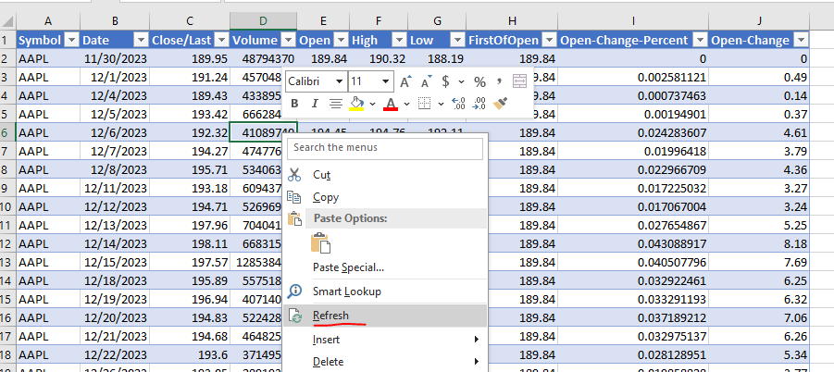Open the Symbol column filter dropdown

click(72, 40)
